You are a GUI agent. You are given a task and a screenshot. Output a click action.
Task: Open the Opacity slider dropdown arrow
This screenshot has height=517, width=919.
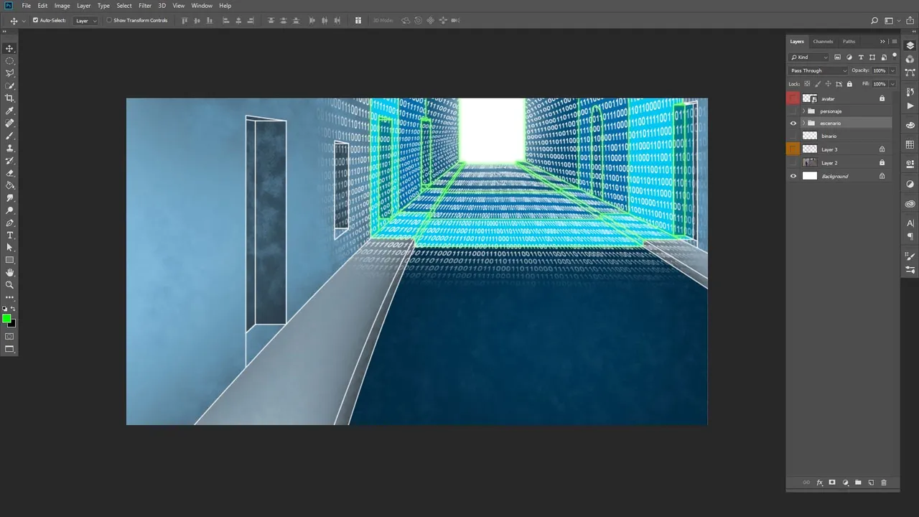pos(892,70)
